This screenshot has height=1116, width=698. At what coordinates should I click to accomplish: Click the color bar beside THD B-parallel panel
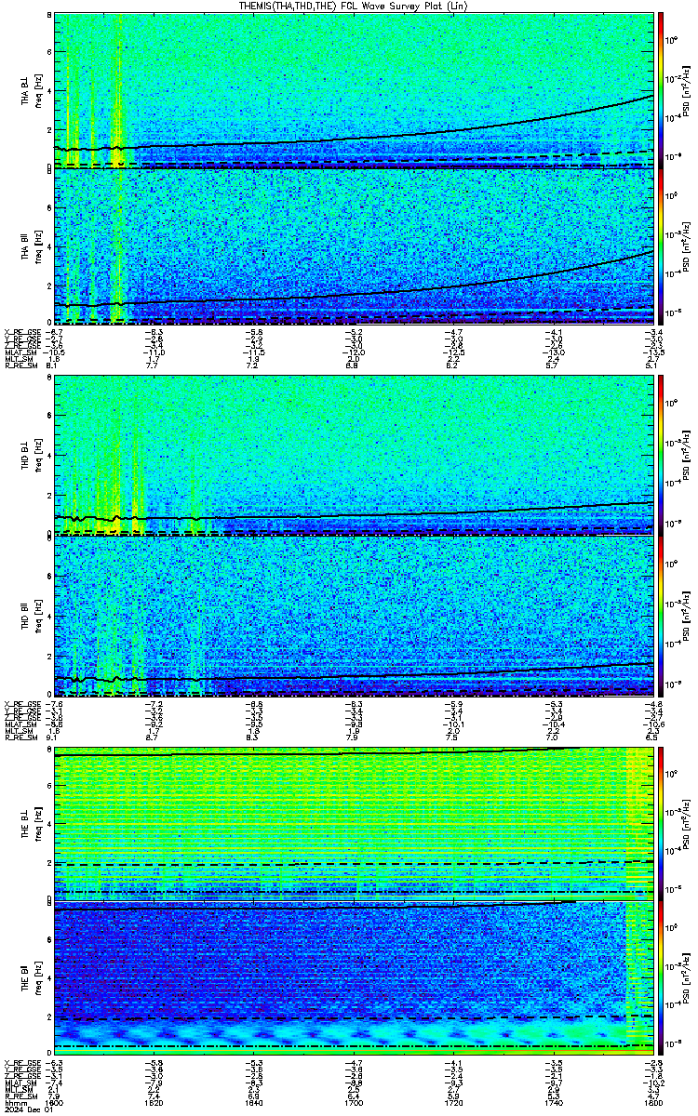pos(661,615)
